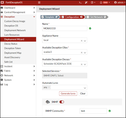The height and width of the screenshot is (118, 126).
Task: Expand the Fabric menu chevron
Action: 34,71
